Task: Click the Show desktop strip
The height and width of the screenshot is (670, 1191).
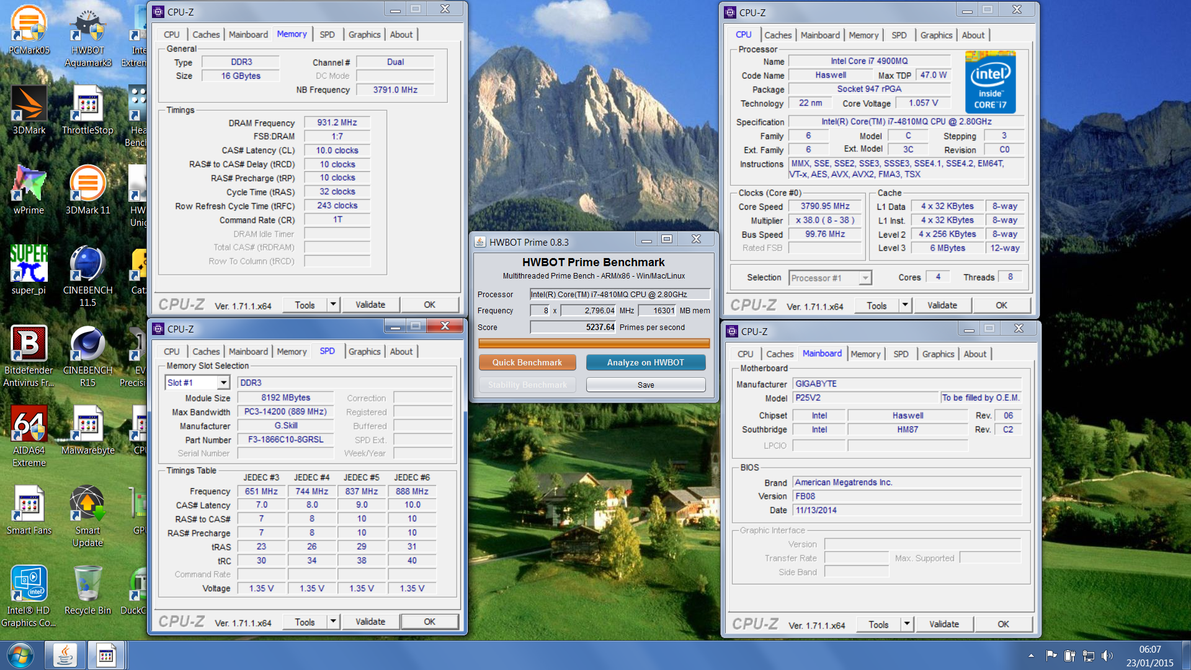Action: (1185, 655)
